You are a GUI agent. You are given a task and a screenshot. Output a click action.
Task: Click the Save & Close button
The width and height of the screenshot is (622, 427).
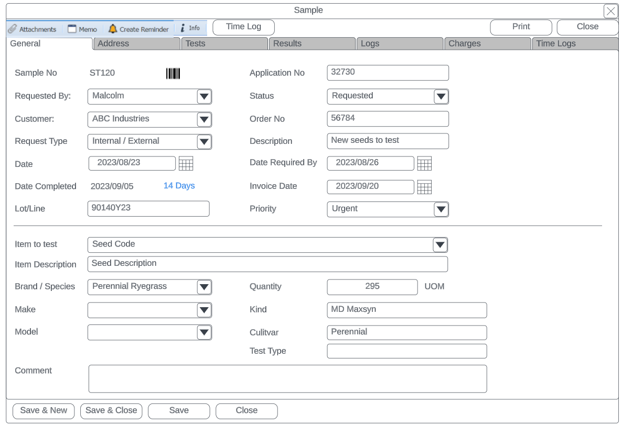(x=111, y=411)
